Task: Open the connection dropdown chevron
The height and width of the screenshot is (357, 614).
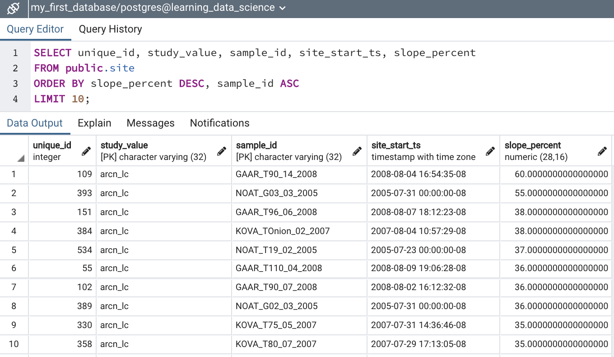Action: pyautogui.click(x=283, y=8)
